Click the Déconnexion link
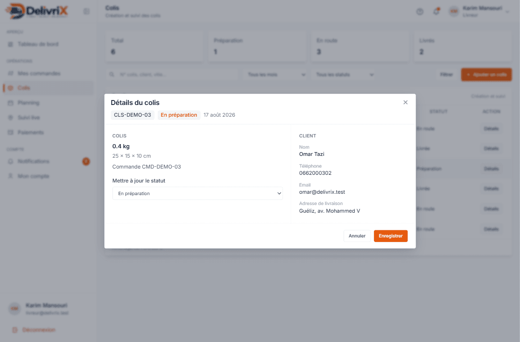520x342 pixels. [x=38, y=330]
